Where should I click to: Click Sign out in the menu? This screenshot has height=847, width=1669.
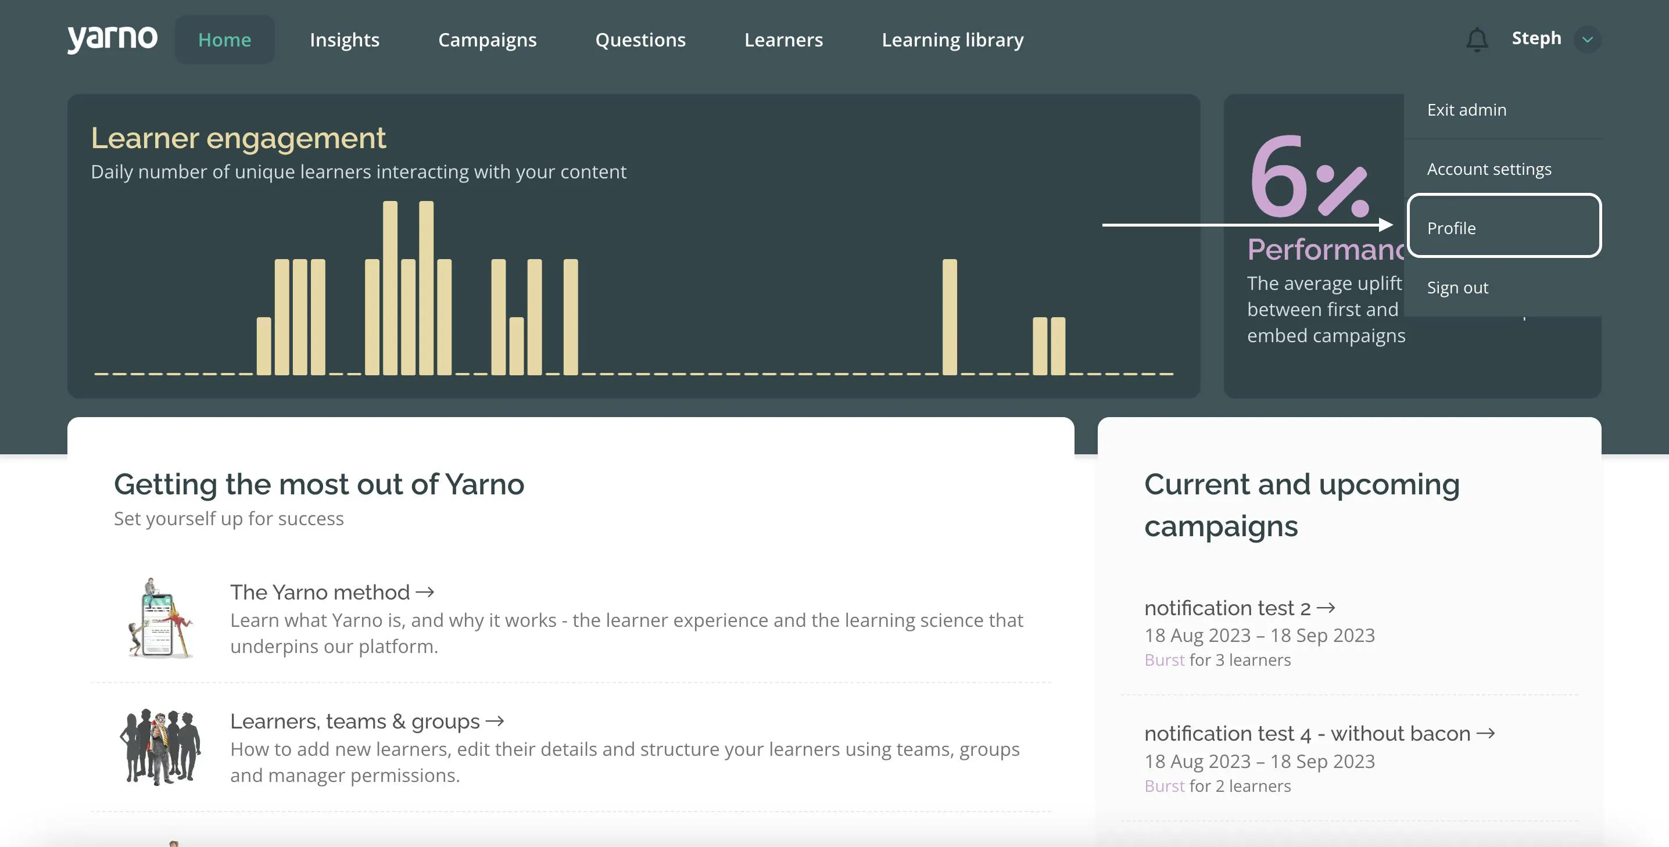coord(1502,287)
